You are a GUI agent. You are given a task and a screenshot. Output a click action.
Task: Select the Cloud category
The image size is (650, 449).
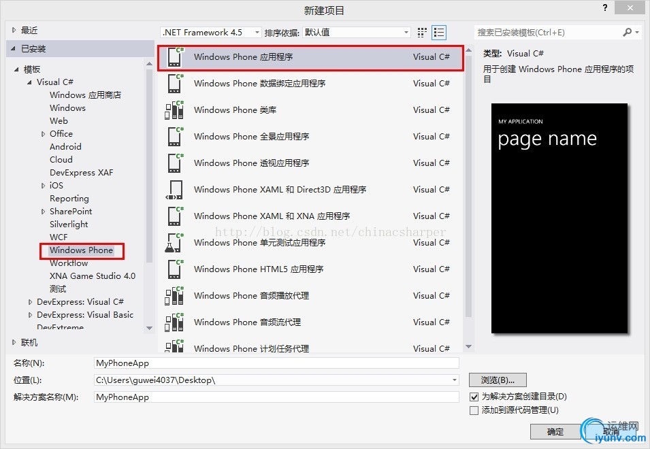61,159
